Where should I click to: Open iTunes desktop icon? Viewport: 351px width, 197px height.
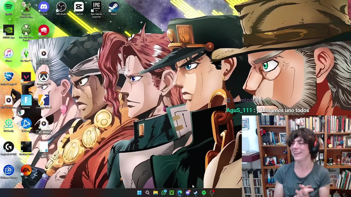9,55
